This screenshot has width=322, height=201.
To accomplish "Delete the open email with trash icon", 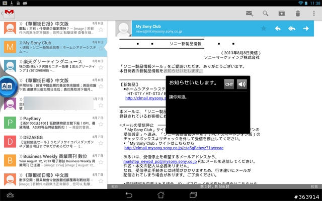I will [x=297, y=14].
